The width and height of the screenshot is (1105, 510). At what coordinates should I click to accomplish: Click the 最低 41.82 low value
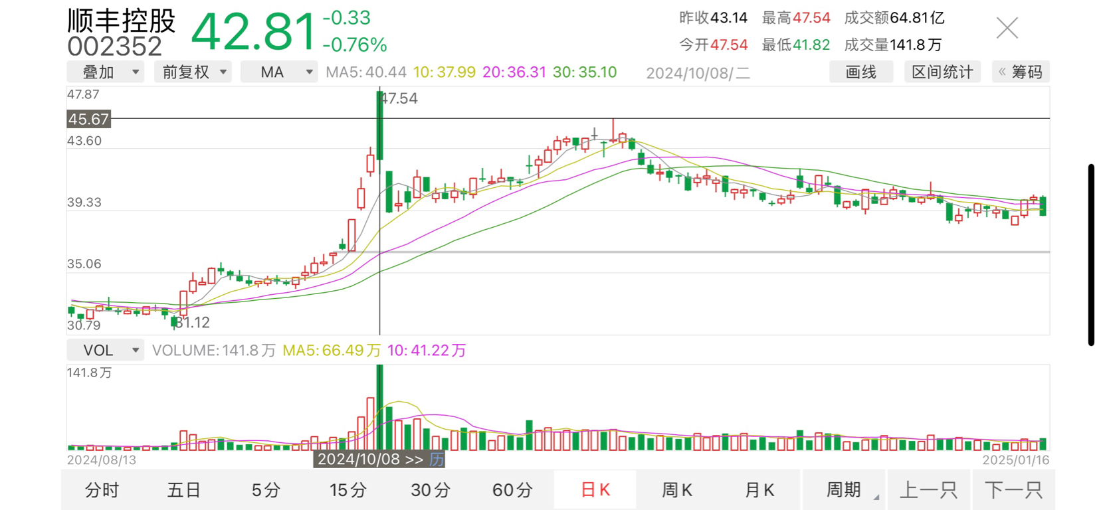[x=796, y=45]
